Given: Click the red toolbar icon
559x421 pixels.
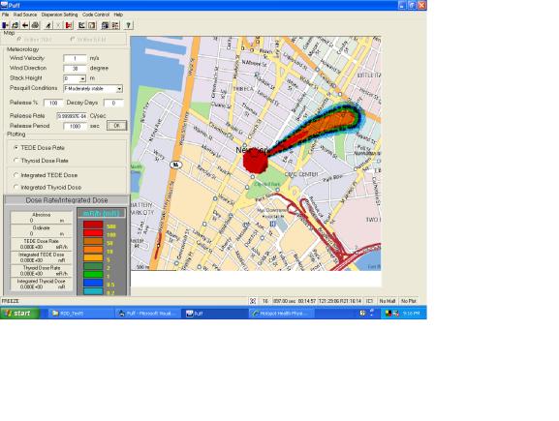Looking at the screenshot, I should [x=69, y=25].
